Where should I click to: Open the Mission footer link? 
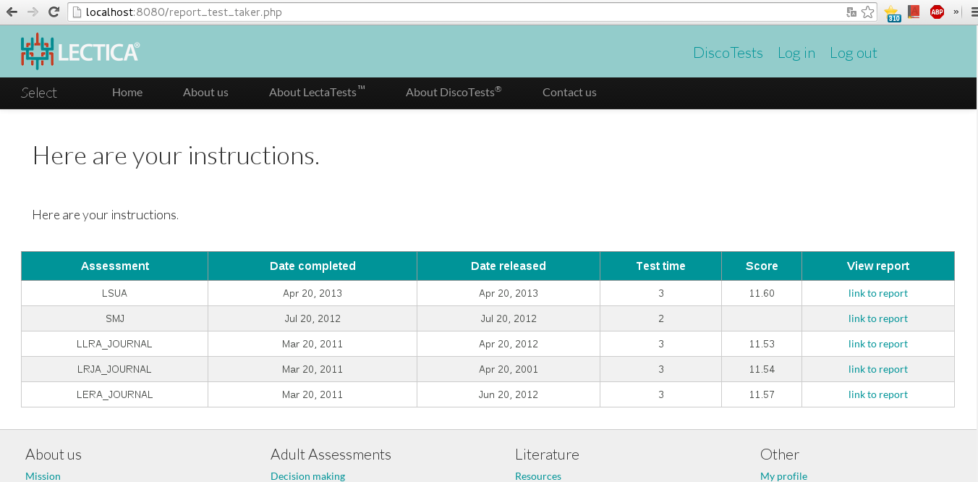pos(43,476)
